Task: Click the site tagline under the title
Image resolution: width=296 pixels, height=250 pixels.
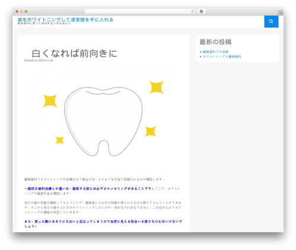Action: (x=44, y=23)
